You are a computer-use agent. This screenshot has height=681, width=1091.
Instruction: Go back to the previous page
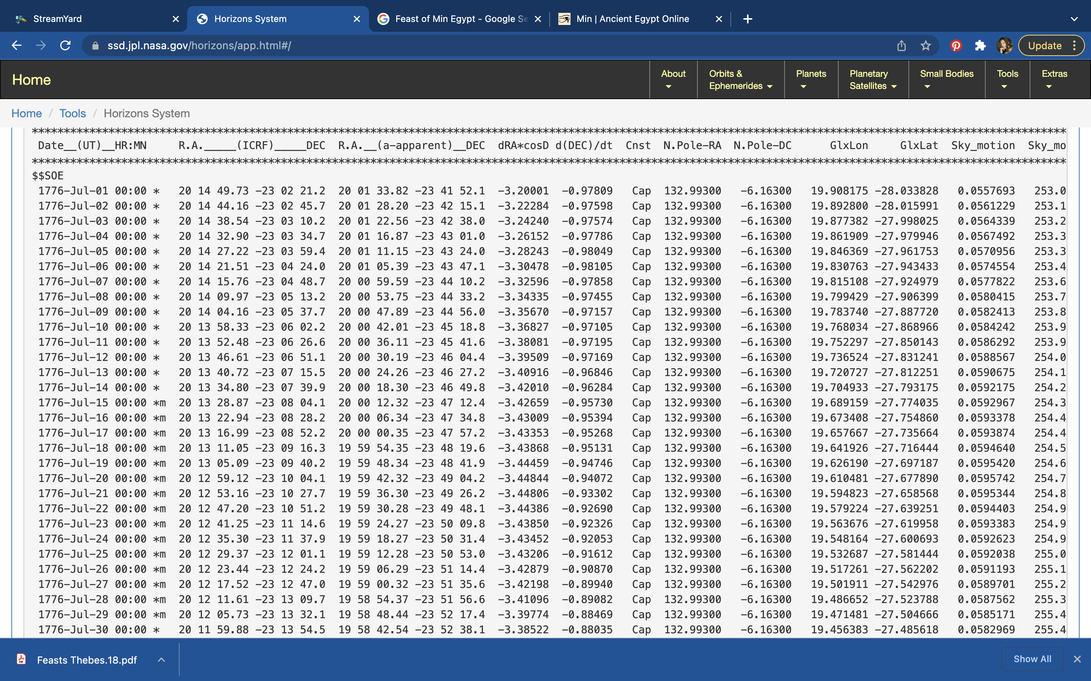pos(17,45)
